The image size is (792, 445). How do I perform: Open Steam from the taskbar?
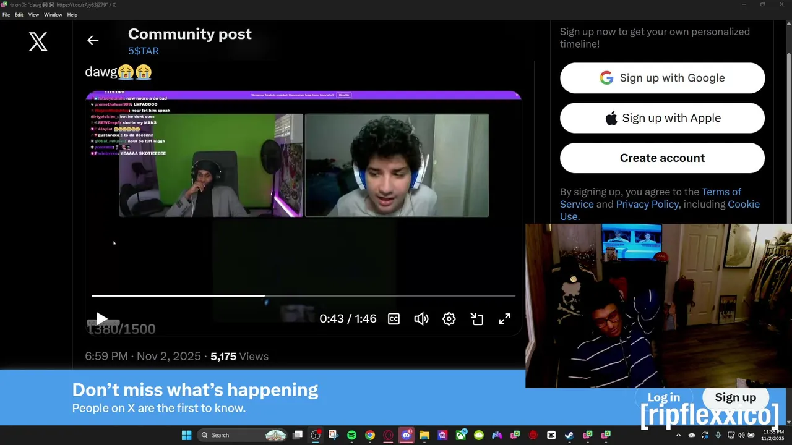point(569,435)
